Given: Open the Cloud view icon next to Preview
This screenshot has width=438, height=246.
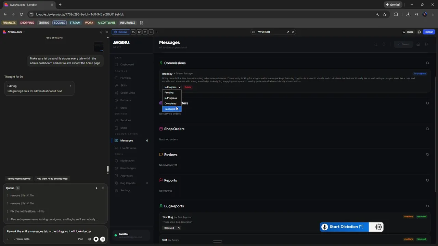Looking at the screenshot, I should 133,32.
